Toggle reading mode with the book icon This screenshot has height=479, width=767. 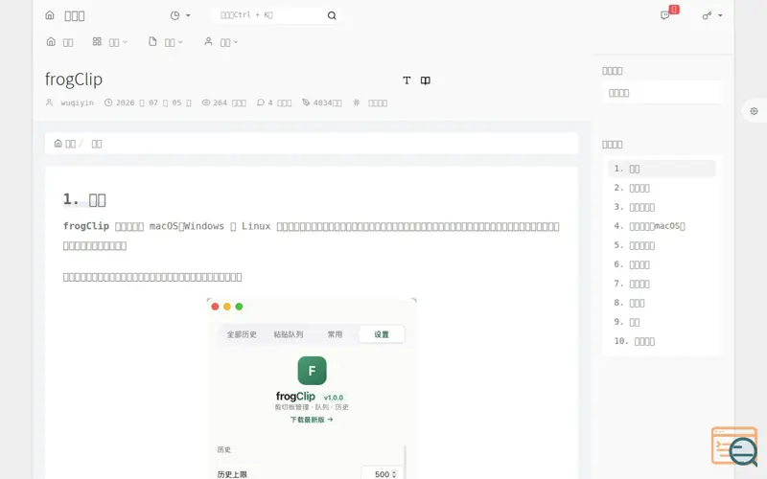[426, 80]
